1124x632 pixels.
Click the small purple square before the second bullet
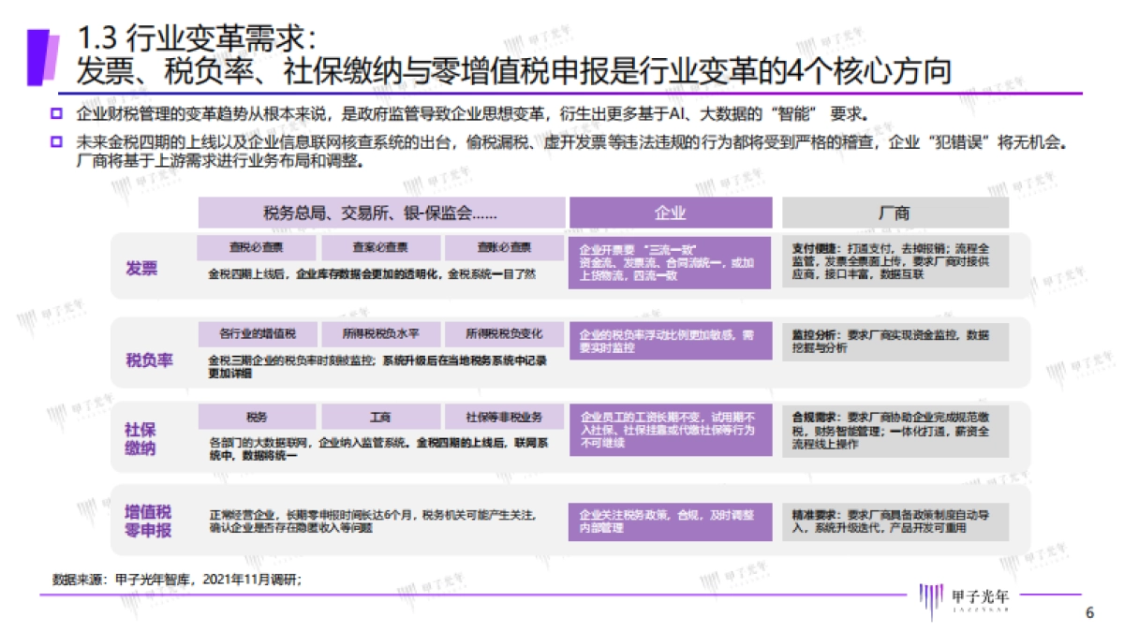[x=54, y=141]
